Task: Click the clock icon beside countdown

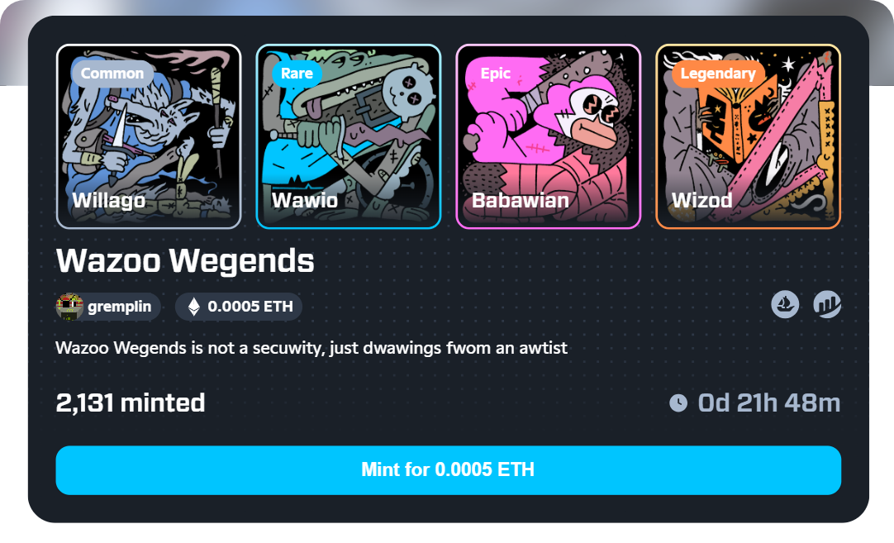Action: pos(678,402)
